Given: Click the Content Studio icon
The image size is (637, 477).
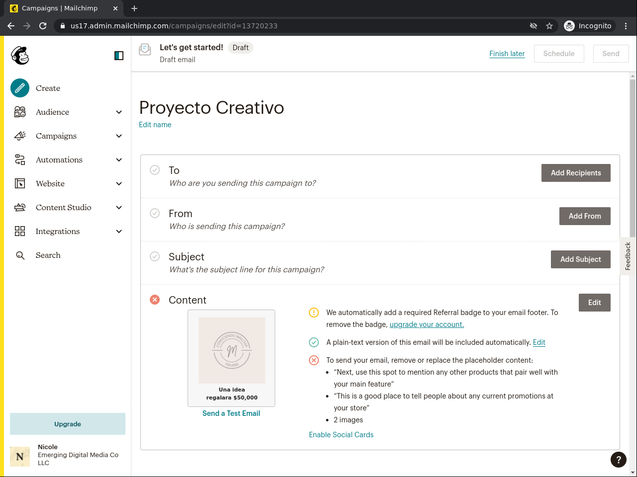Looking at the screenshot, I should (x=20, y=208).
